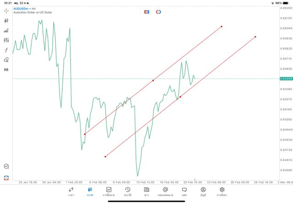
Task: Go to the ข่าว (News) tab
Action: click(146, 192)
